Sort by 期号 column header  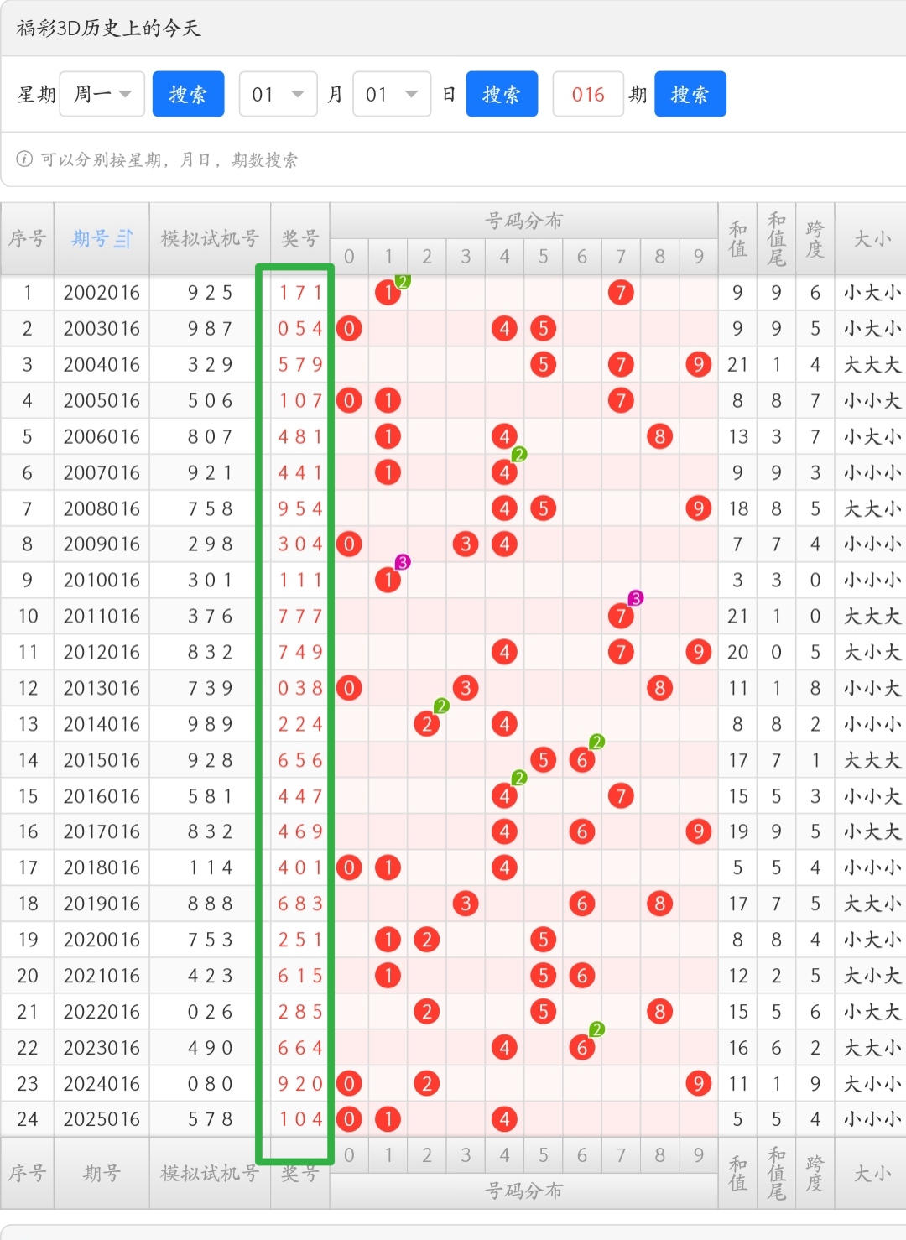click(x=102, y=239)
